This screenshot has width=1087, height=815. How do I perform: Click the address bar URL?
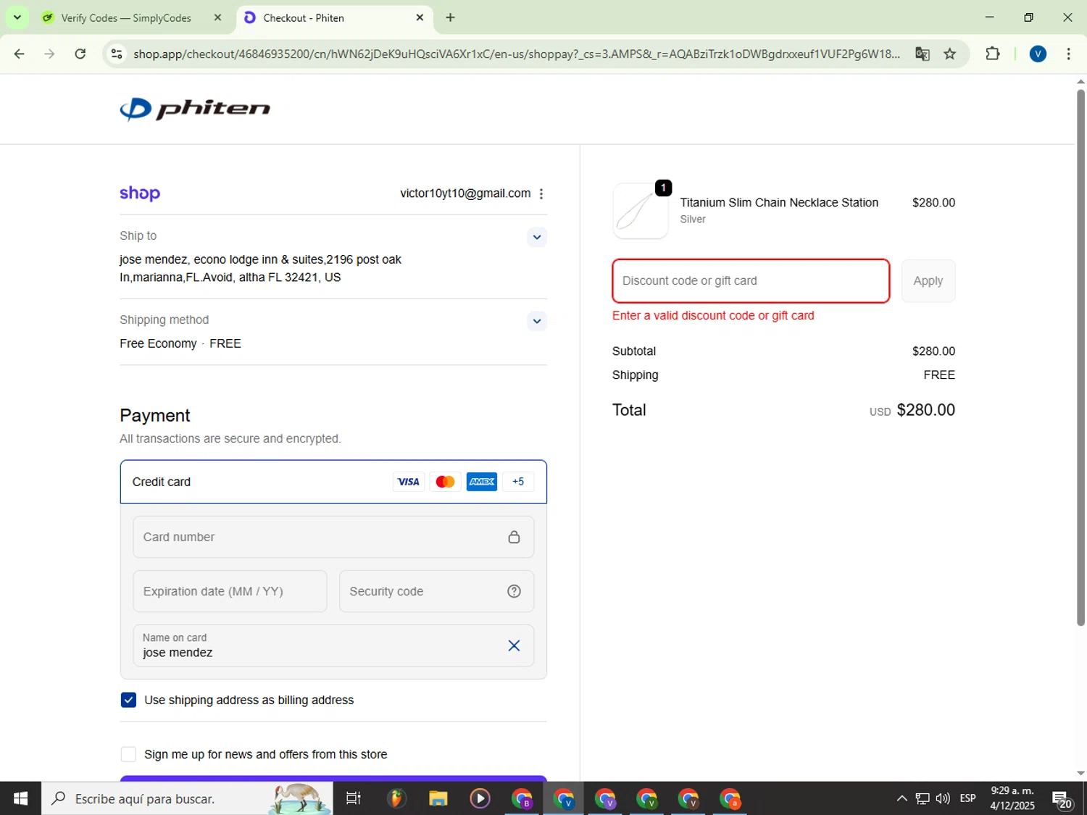tap(516, 54)
